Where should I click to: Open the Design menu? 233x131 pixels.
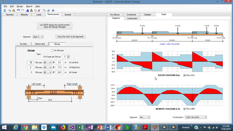click(x=20, y=6)
